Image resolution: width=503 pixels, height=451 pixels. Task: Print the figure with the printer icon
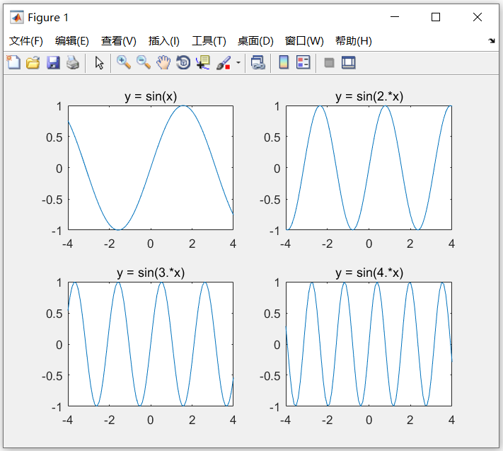tap(73, 62)
